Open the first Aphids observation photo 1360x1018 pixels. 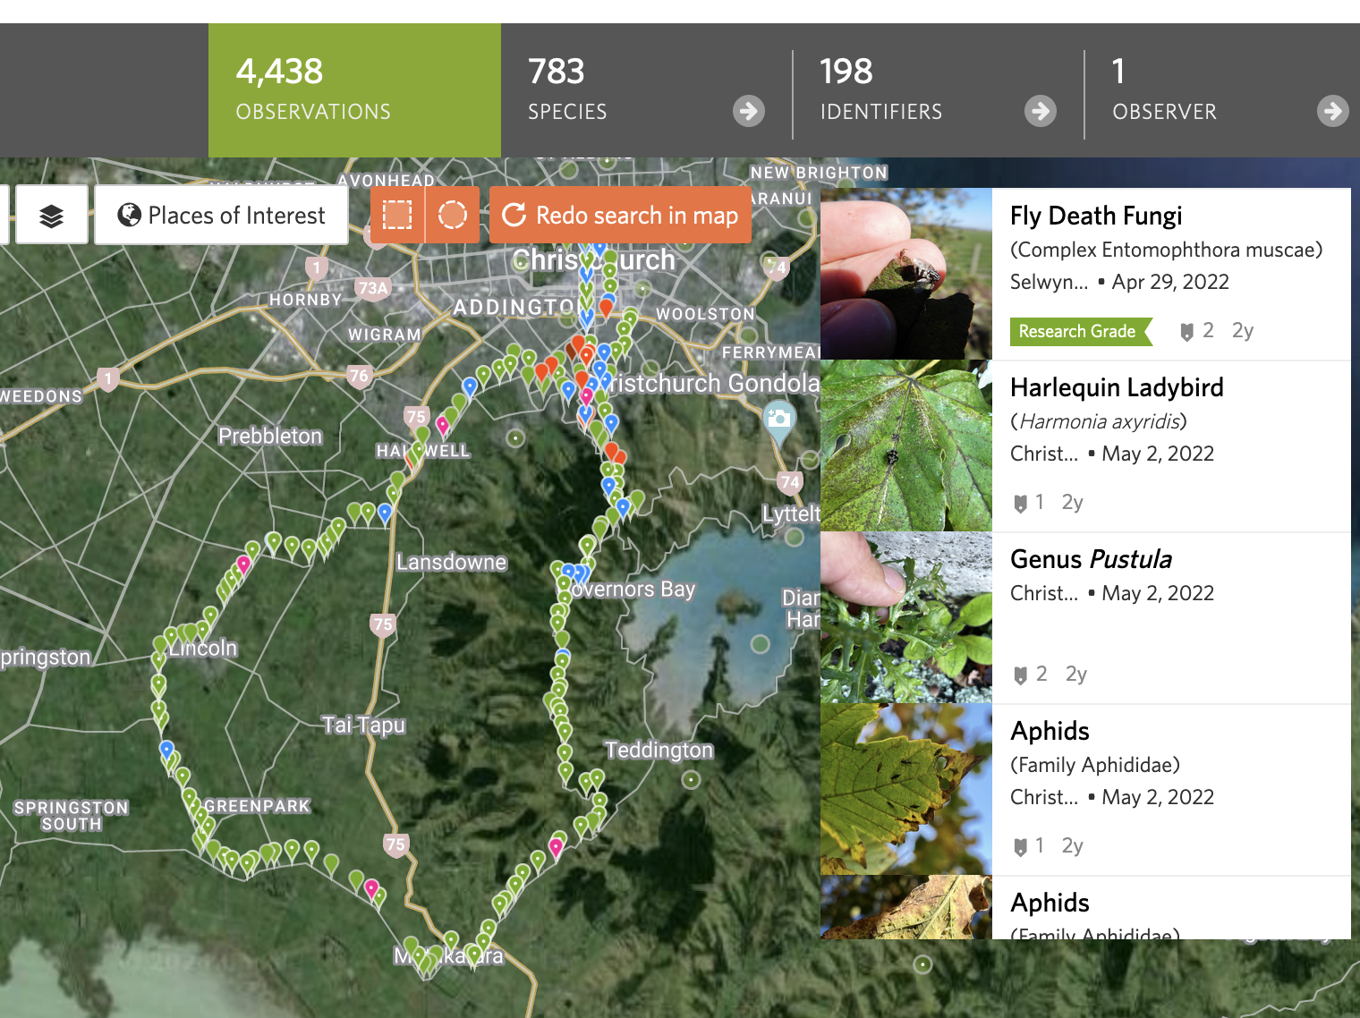906,789
